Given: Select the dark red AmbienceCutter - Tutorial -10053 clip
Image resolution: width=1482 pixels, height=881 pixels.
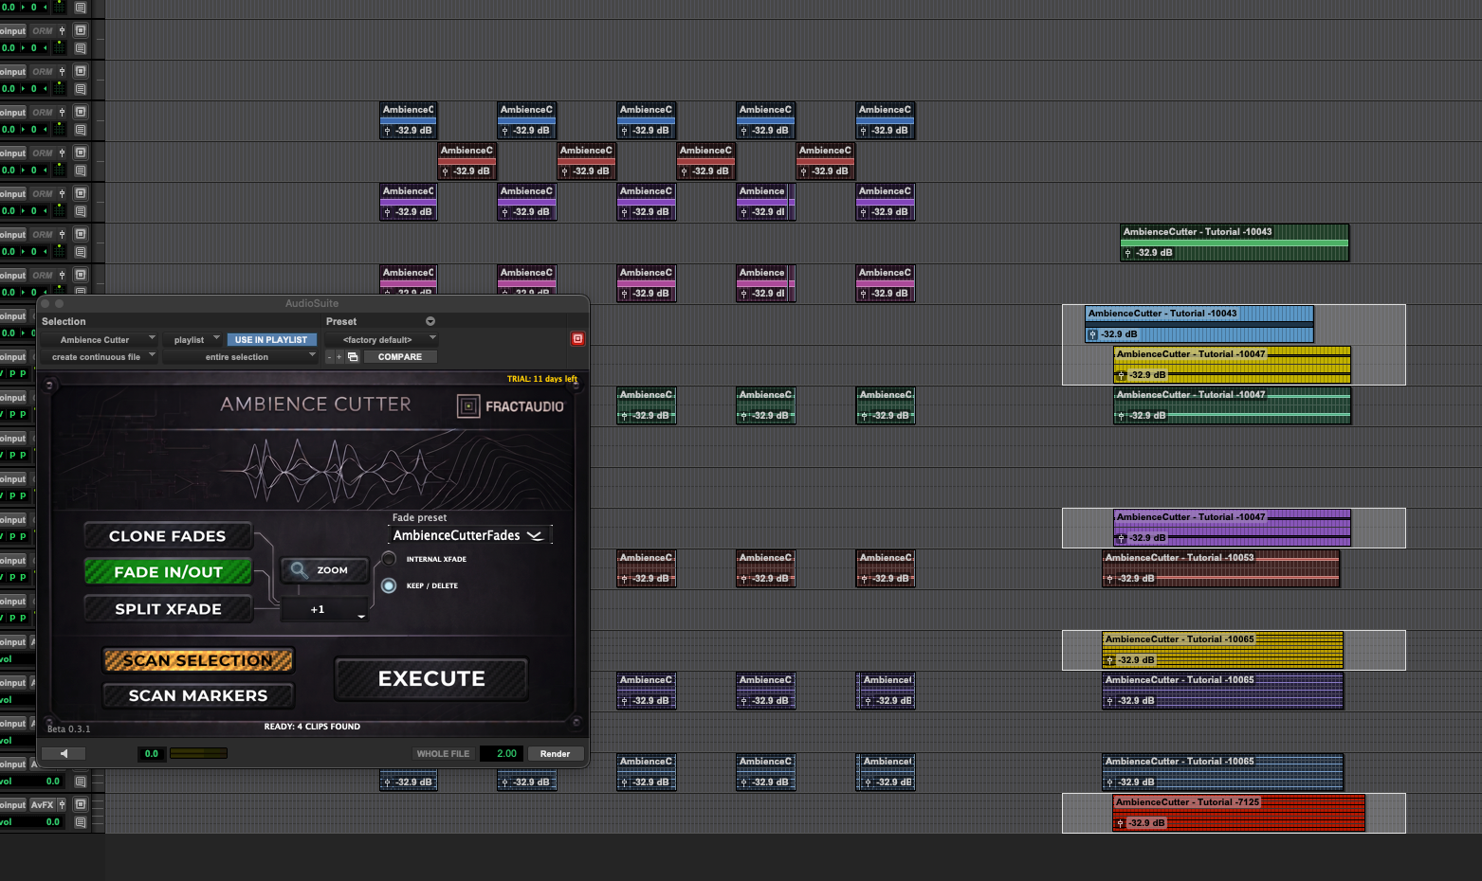Looking at the screenshot, I should [x=1221, y=568].
